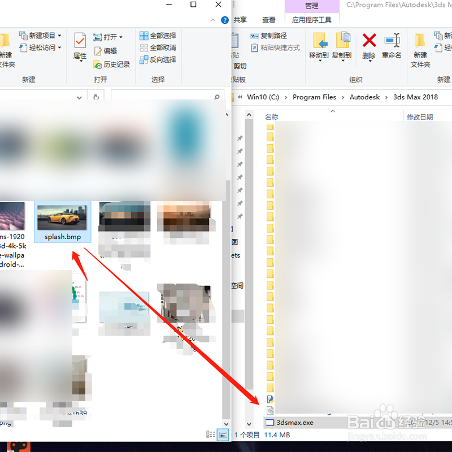This screenshot has height=452, width=452.
Task: Open the 应用程序工具 (Application tools) tab
Action: [x=311, y=20]
